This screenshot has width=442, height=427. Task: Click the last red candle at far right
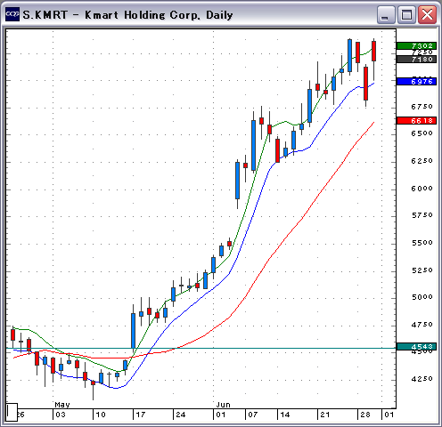click(373, 52)
